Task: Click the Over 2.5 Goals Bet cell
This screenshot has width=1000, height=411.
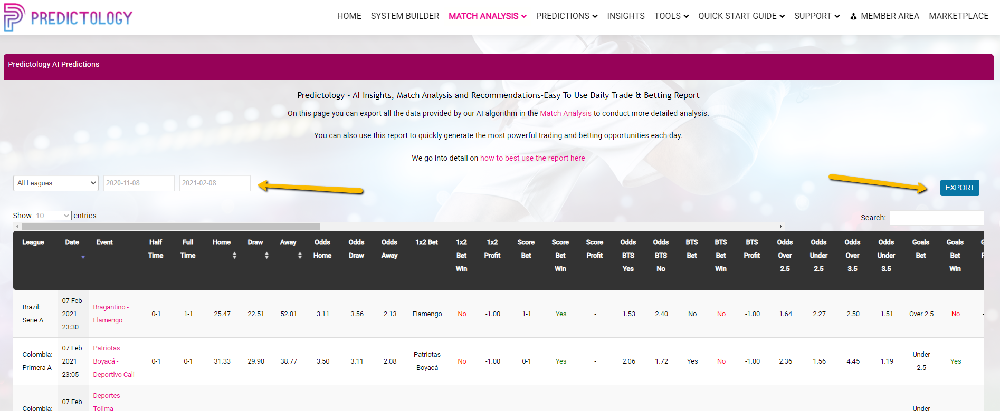Action: coord(921,314)
